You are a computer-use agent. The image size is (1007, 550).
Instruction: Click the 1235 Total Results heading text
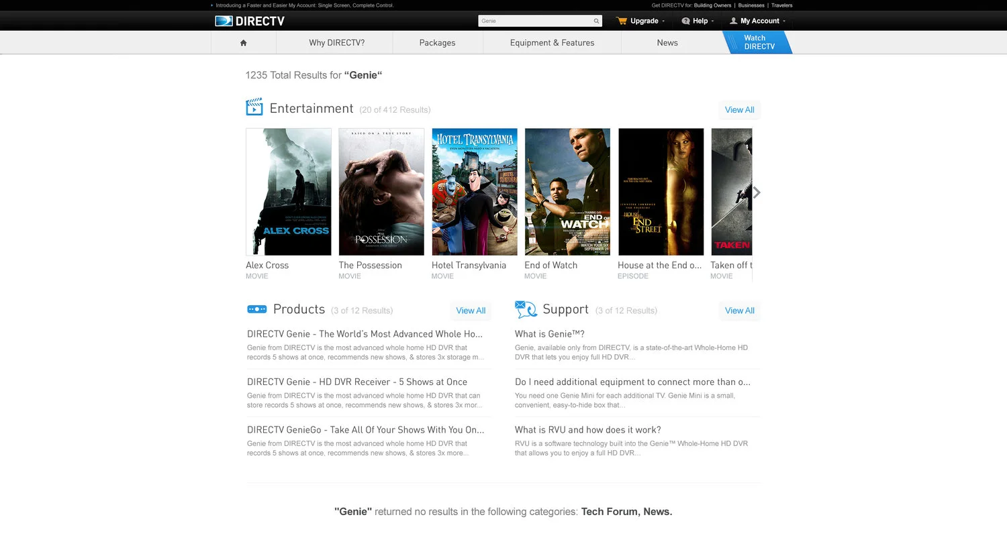[x=314, y=75]
